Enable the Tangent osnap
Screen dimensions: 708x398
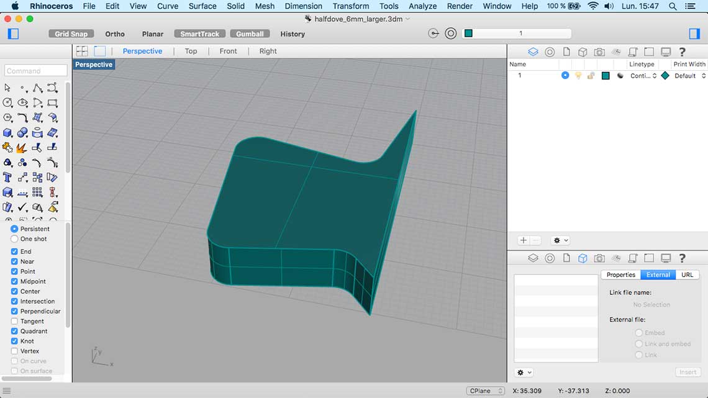tap(14, 321)
